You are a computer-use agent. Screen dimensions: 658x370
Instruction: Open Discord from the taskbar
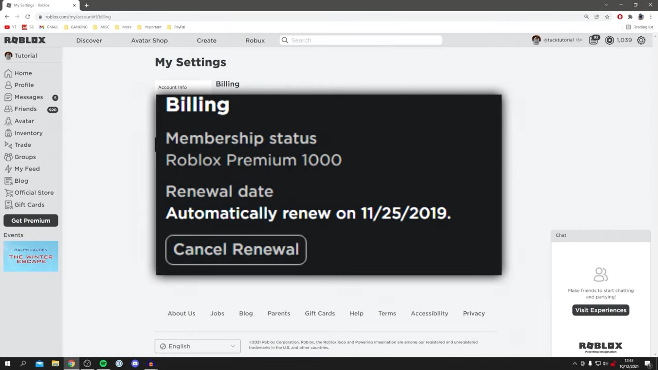click(135, 363)
